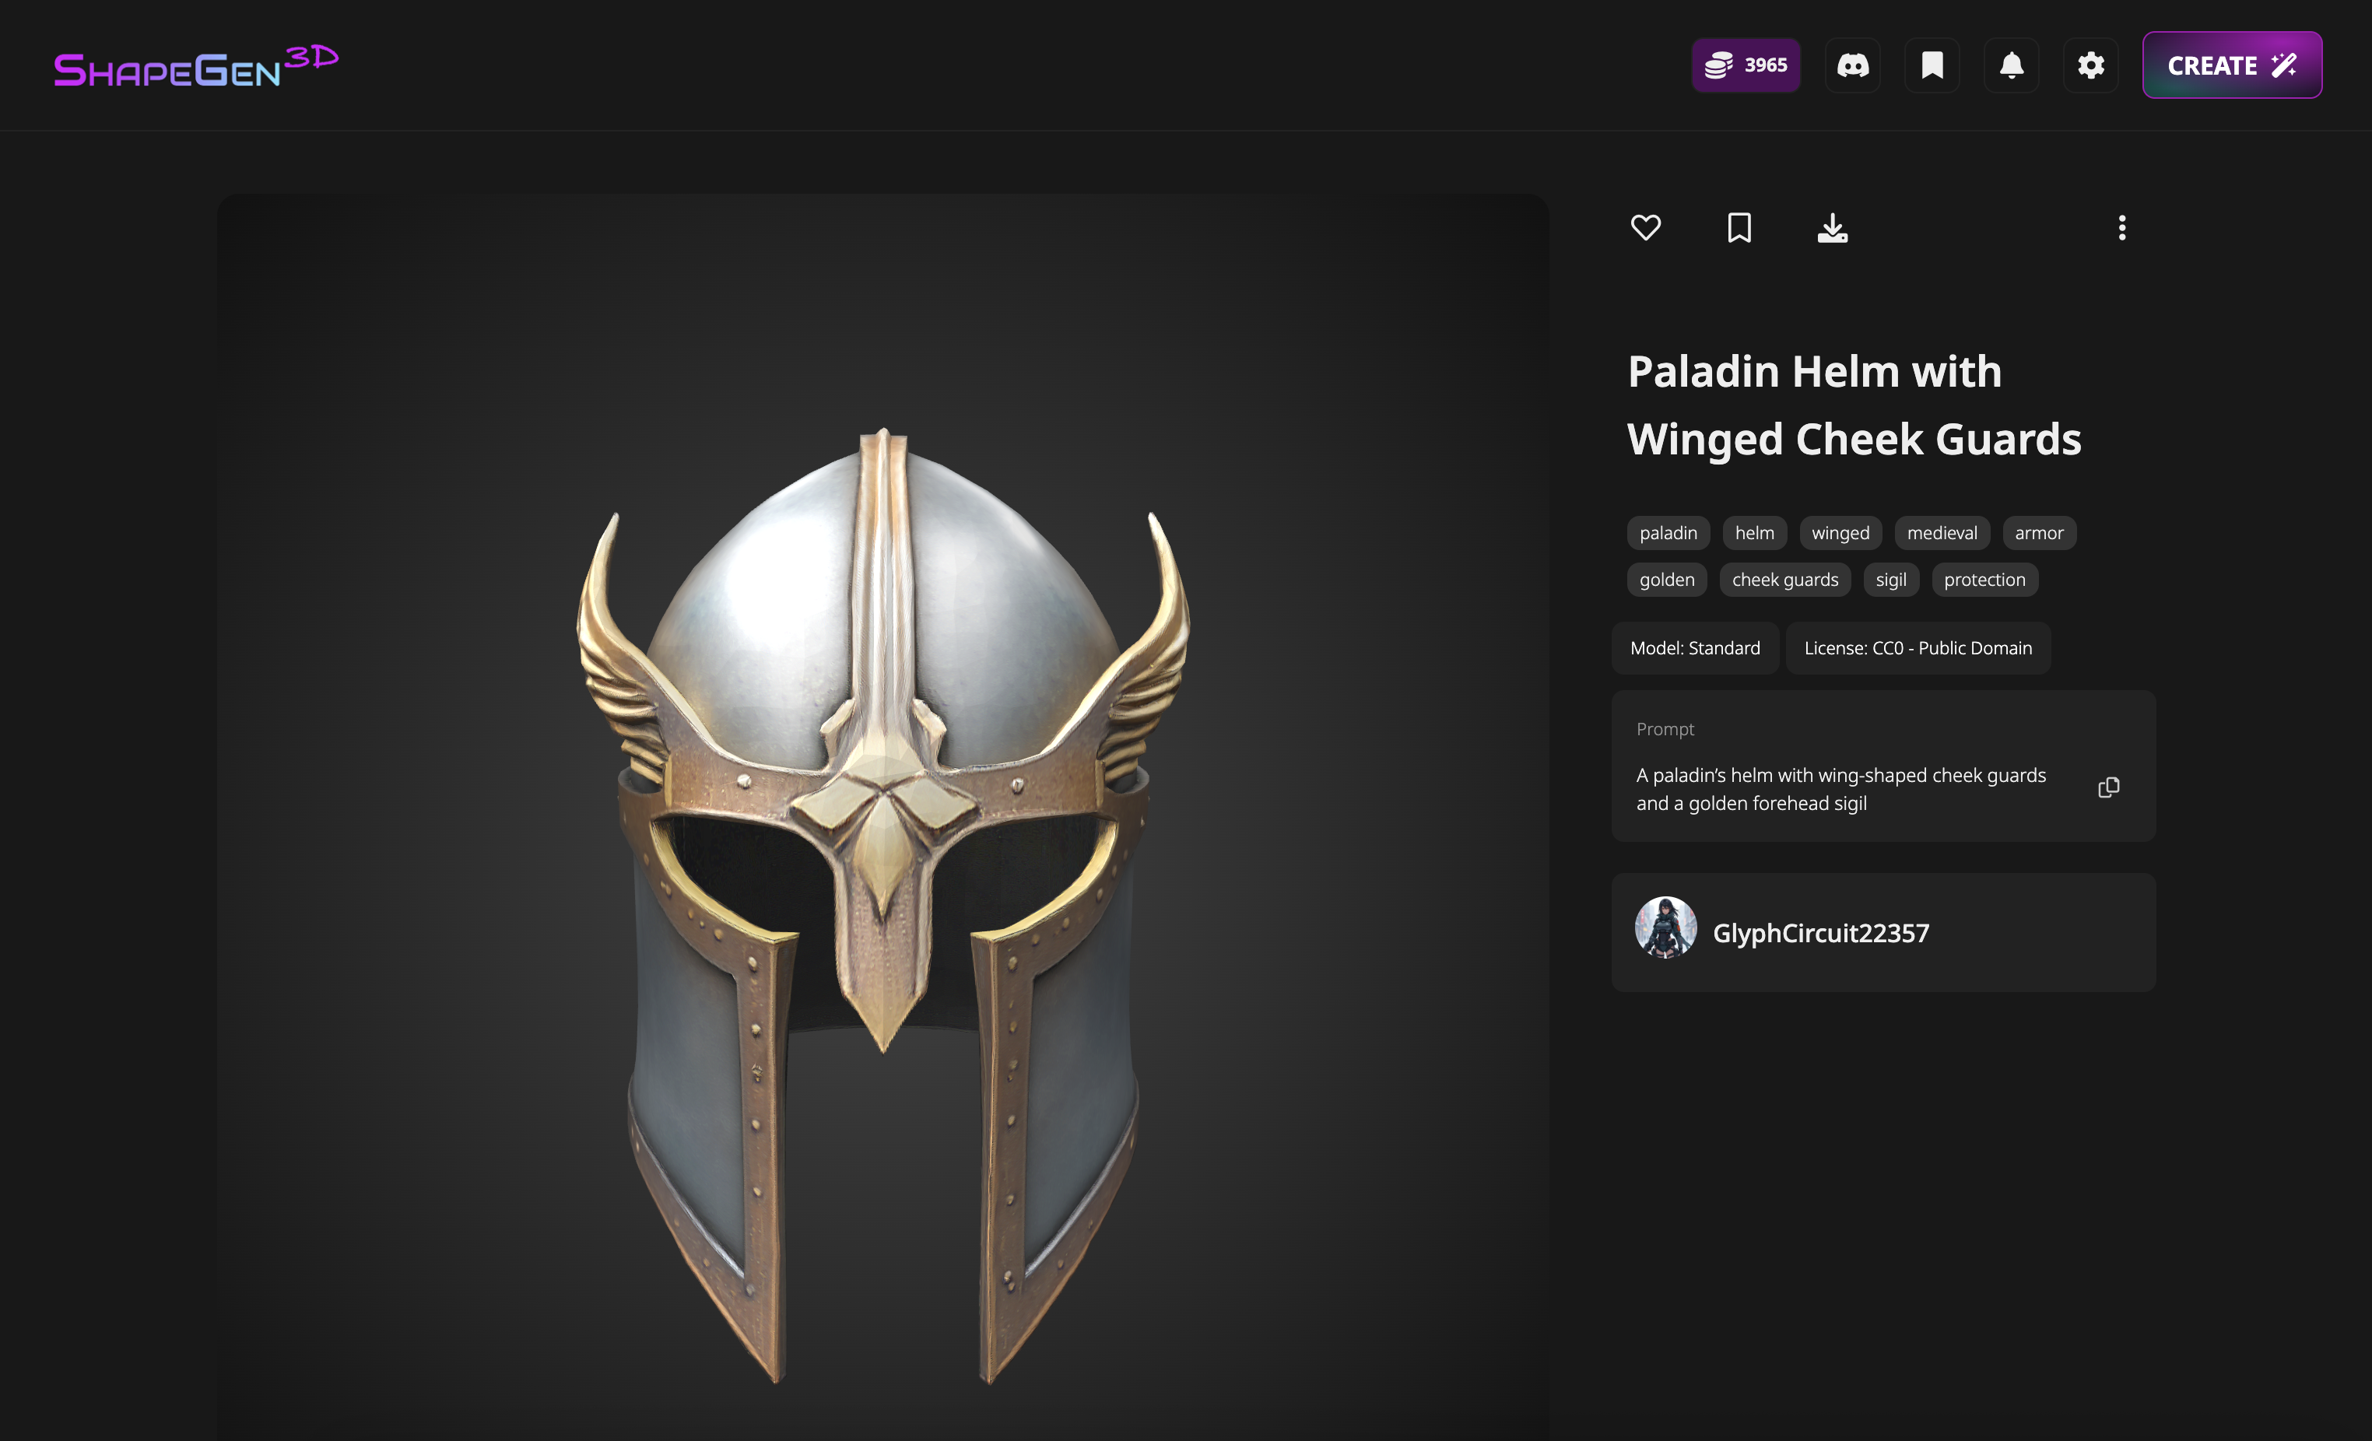Open the settings gear icon
2372x1441 pixels.
tap(2090, 65)
